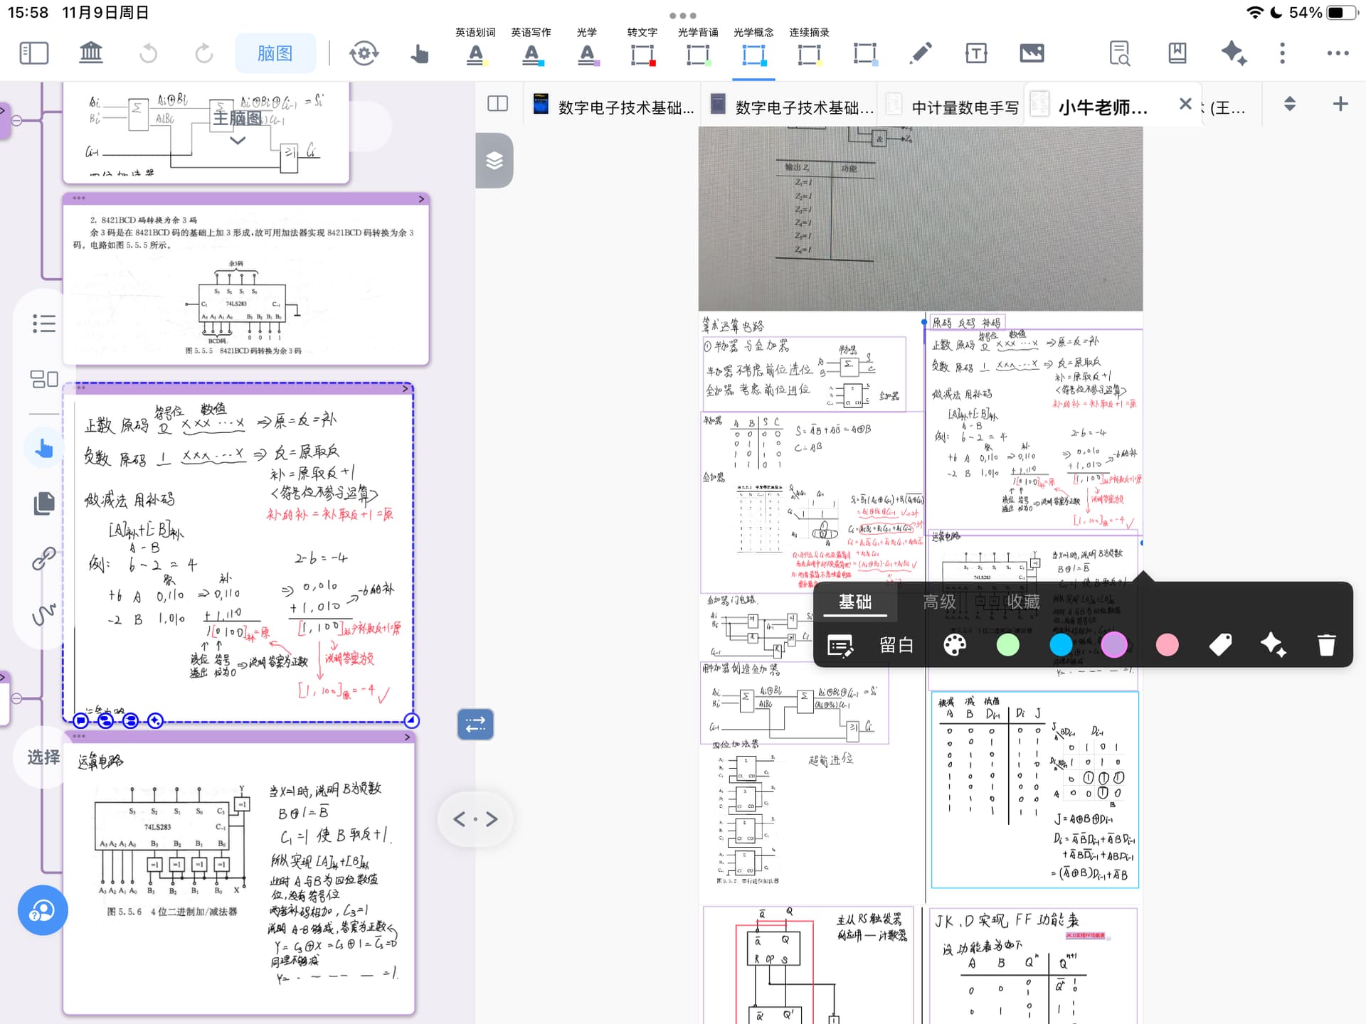
Task: Open the library building icon
Action: pyautogui.click(x=90, y=53)
